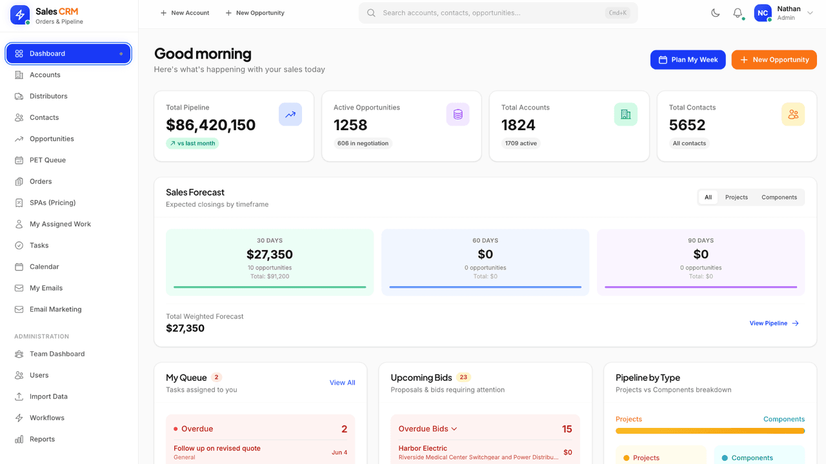826x464 pixels.
Task: Switch forecast to Projects tab
Action: pyautogui.click(x=736, y=197)
